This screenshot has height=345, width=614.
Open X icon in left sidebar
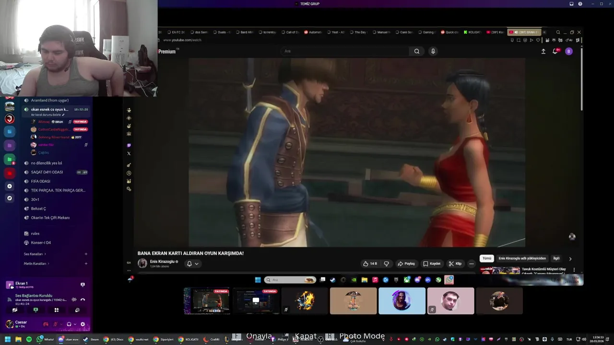coord(129,154)
